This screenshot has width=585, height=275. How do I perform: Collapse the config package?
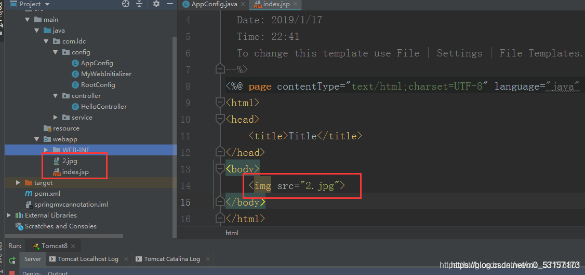click(x=55, y=52)
